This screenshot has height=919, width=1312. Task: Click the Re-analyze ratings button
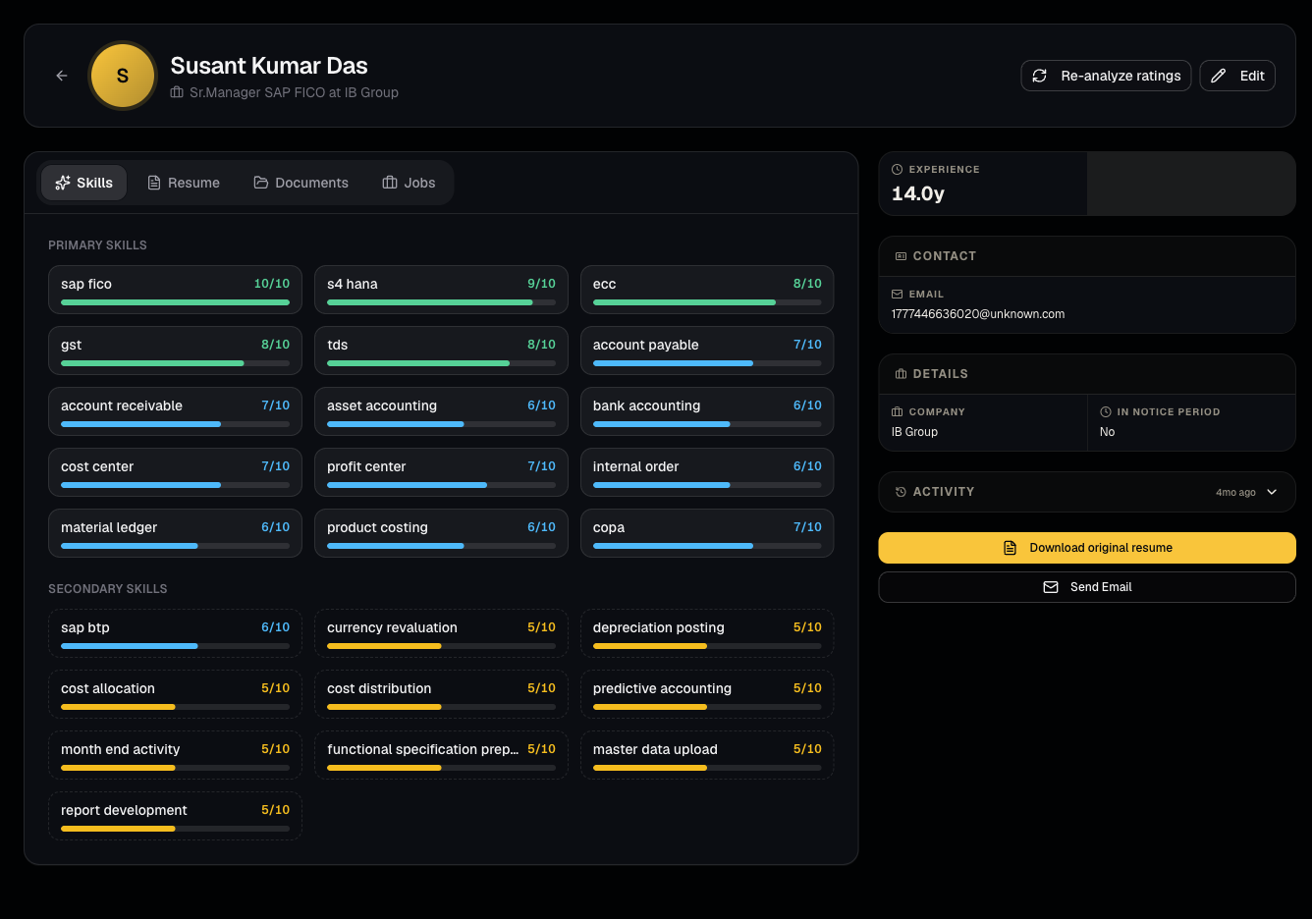pyautogui.click(x=1107, y=76)
